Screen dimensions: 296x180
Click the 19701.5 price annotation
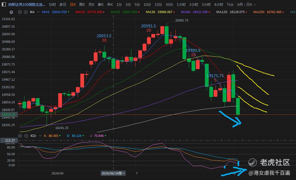pos(193,50)
